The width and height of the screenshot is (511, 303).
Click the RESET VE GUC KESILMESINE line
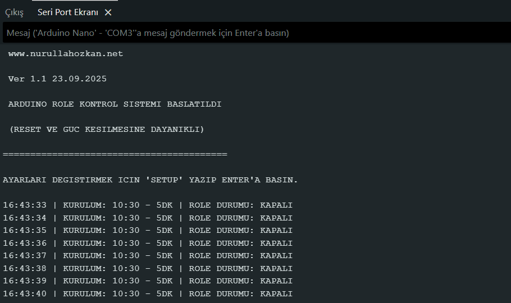pyautogui.click(x=107, y=130)
